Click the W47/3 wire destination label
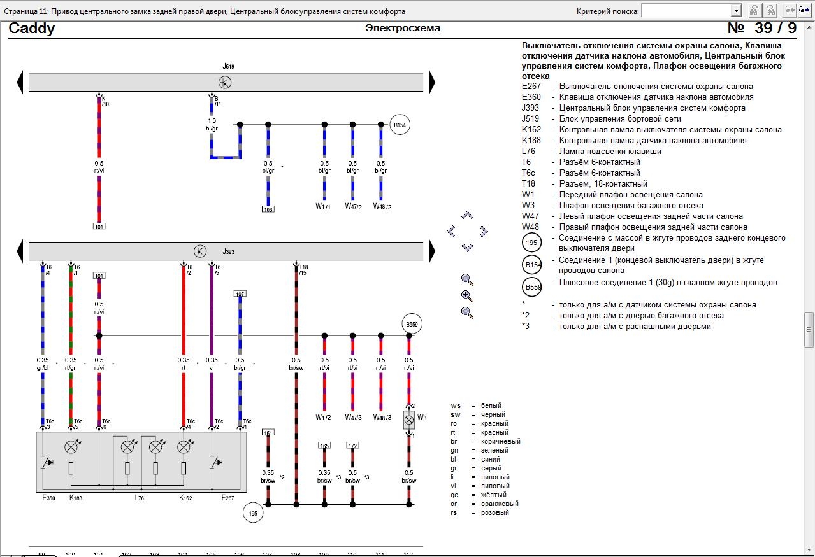The image size is (815, 557). (x=353, y=417)
